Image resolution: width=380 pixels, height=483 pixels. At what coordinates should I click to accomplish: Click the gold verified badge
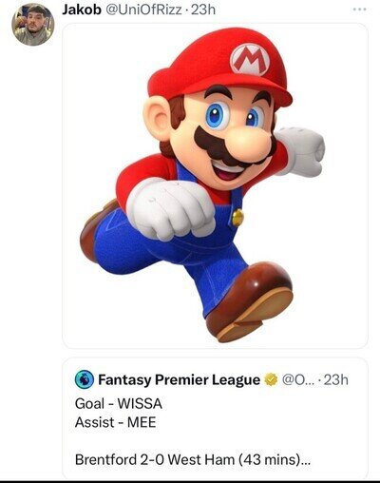point(271,379)
